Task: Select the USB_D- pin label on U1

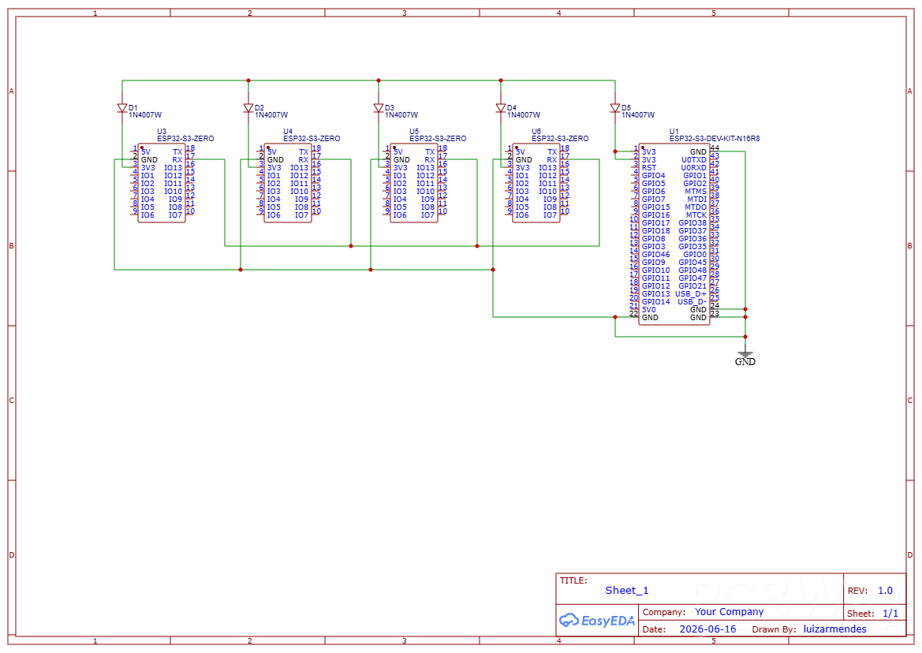Action: pyautogui.click(x=692, y=301)
